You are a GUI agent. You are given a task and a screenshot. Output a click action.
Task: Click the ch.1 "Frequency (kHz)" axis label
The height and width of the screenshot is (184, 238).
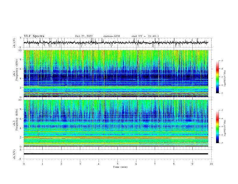pyautogui.click(x=17, y=70)
